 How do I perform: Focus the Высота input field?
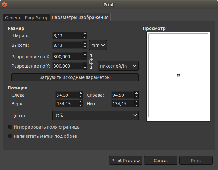point(67,45)
